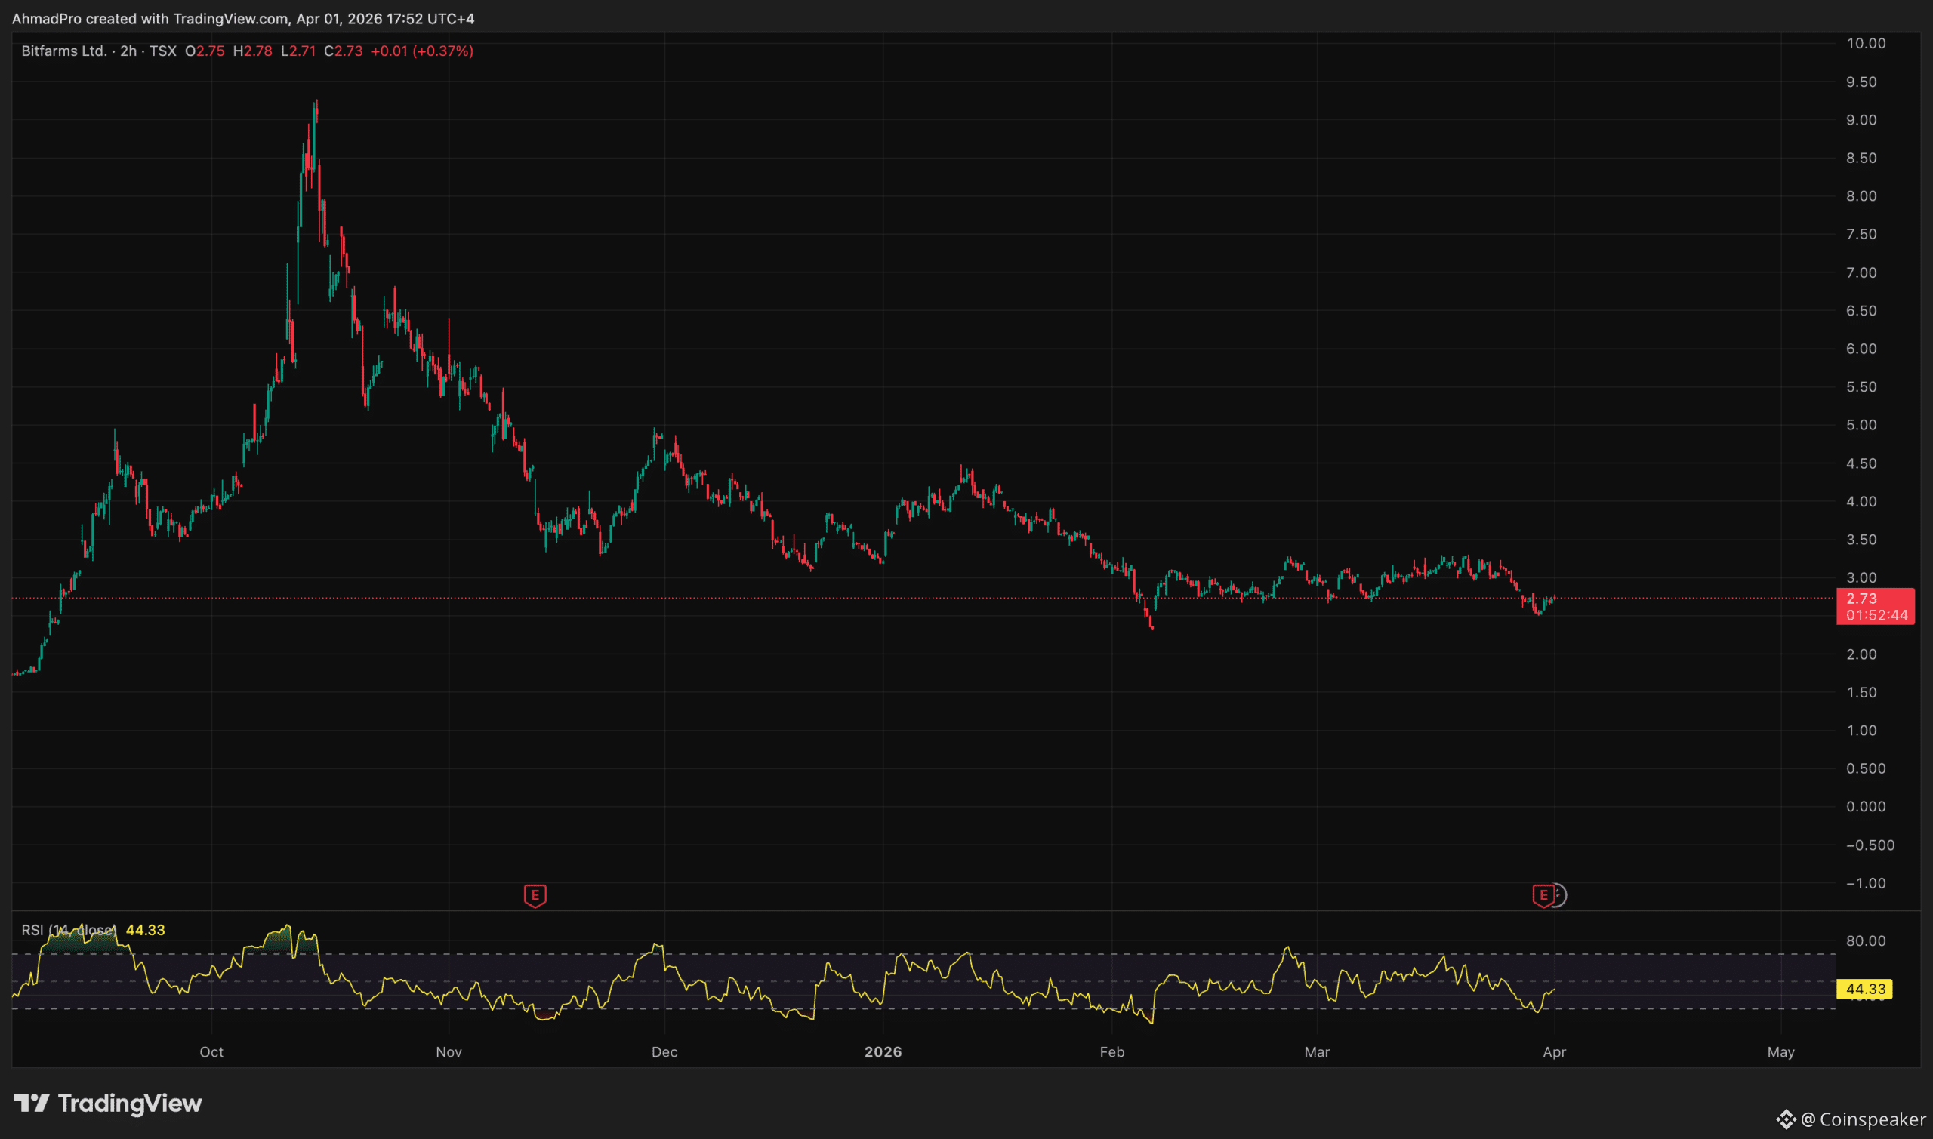Click the TradingView logo at bottom left
The width and height of the screenshot is (1933, 1139).
(107, 1103)
